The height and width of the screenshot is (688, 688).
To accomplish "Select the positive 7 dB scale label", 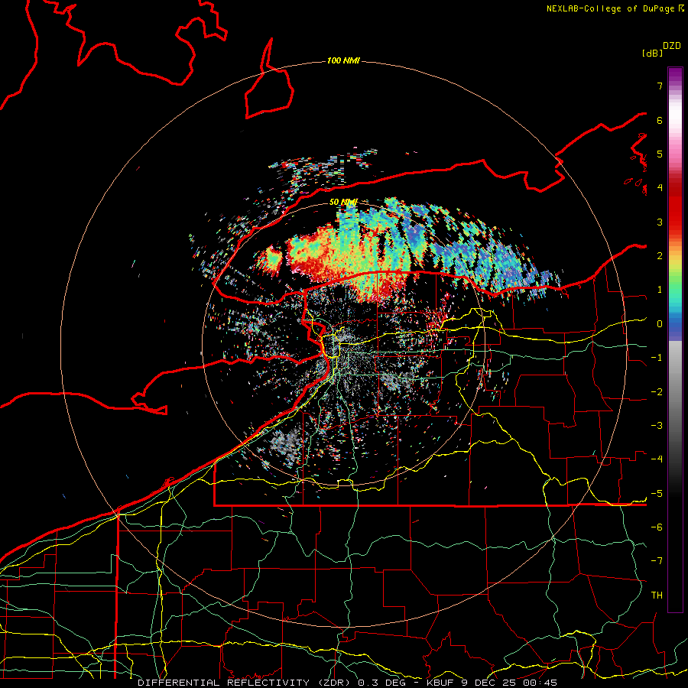I will [660, 86].
